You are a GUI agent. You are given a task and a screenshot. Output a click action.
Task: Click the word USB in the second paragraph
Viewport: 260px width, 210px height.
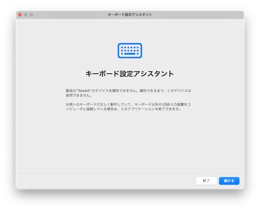click(x=166, y=105)
